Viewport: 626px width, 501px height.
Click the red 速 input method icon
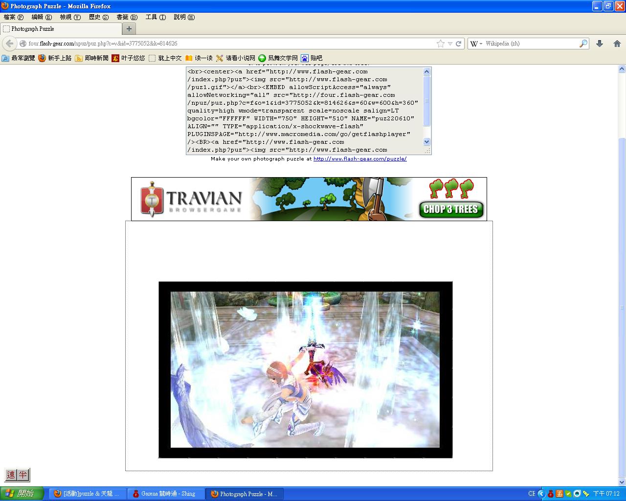click(x=11, y=475)
